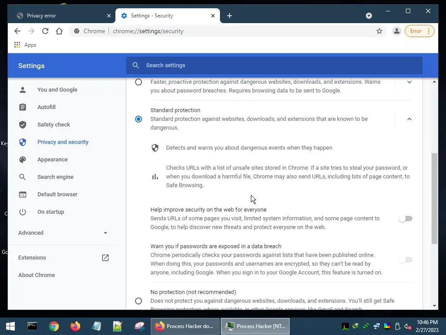Reload the settings page
This screenshot has height=335, width=446.
click(45, 31)
